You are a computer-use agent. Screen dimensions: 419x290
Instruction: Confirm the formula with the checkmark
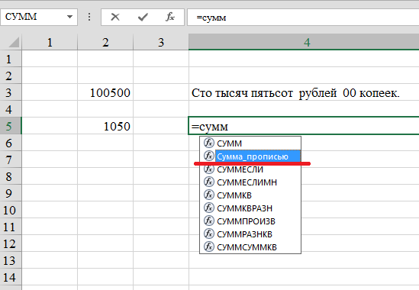point(143,17)
